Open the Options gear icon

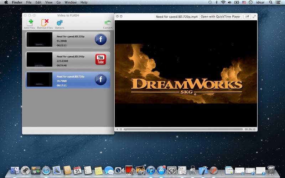pyautogui.click(x=59, y=23)
